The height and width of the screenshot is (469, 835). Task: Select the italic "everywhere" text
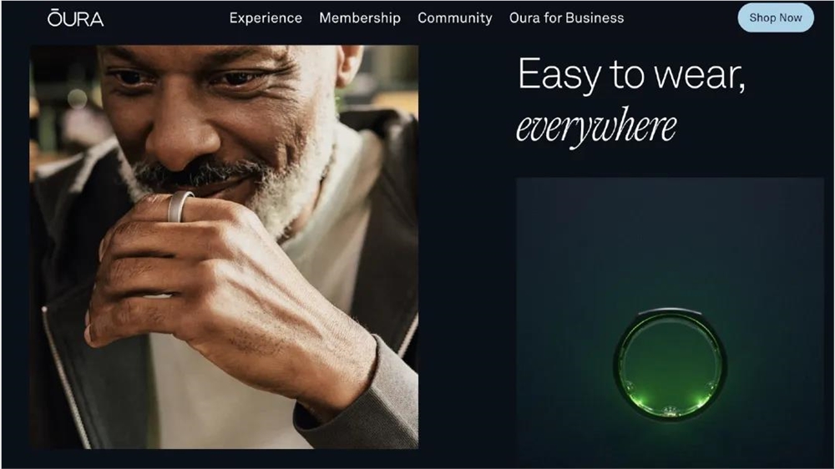596,127
